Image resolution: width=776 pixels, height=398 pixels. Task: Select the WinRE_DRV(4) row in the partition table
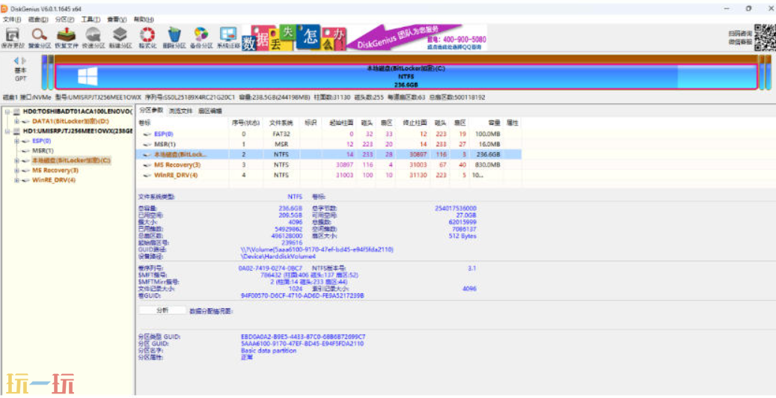click(328, 175)
